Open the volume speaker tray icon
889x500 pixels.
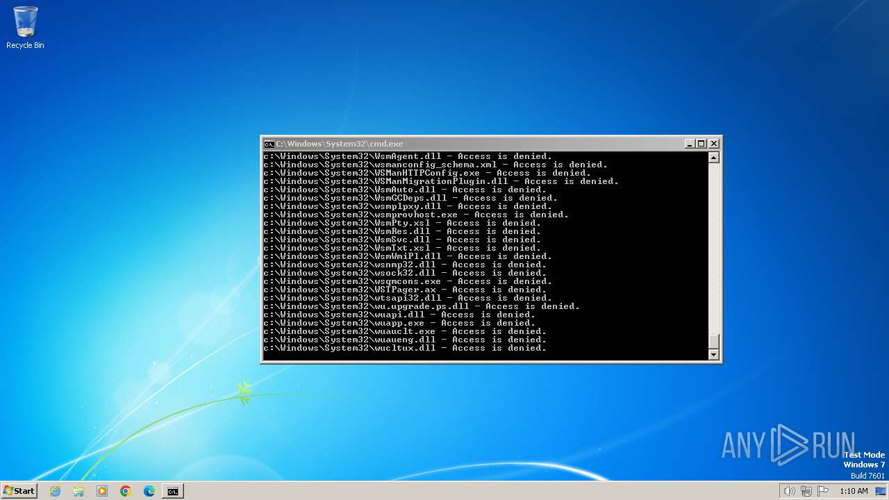(789, 491)
